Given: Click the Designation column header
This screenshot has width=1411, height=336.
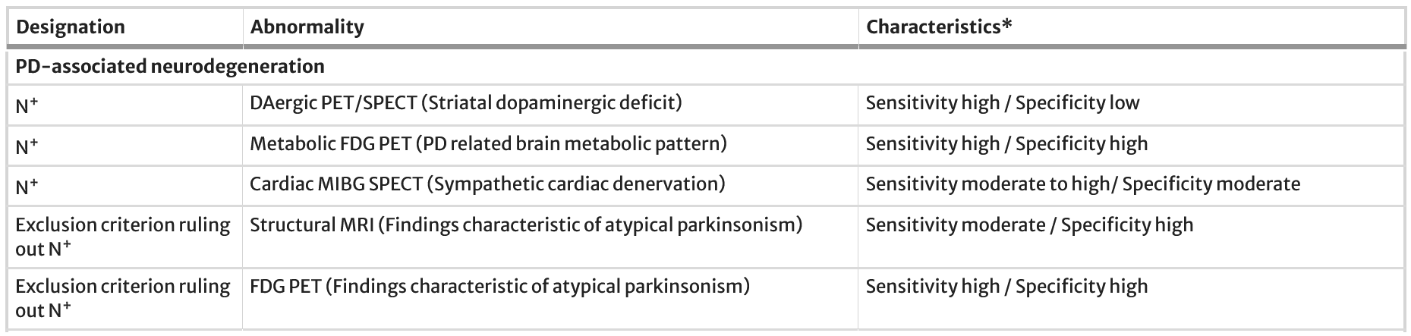Looking at the screenshot, I should click(x=70, y=27).
